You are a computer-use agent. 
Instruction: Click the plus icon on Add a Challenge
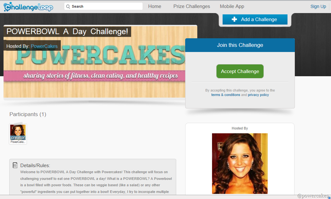click(234, 19)
